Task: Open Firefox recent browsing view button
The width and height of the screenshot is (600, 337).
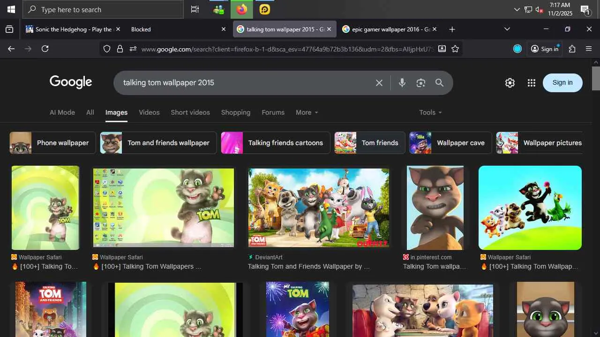Action: click(9, 29)
